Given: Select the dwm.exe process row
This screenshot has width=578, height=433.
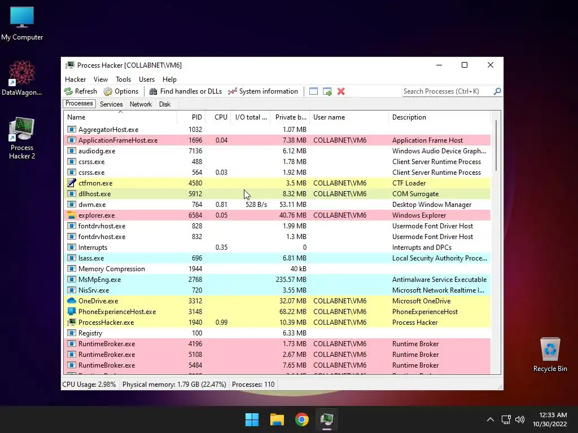Looking at the screenshot, I should coord(277,204).
